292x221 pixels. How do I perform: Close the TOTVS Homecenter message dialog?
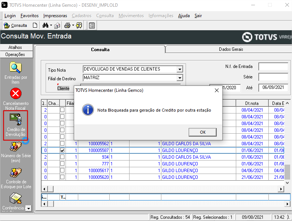pyautogui.click(x=217, y=90)
